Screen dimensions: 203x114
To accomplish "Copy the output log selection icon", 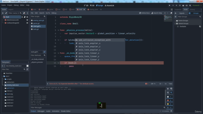I will tap(171, 89).
